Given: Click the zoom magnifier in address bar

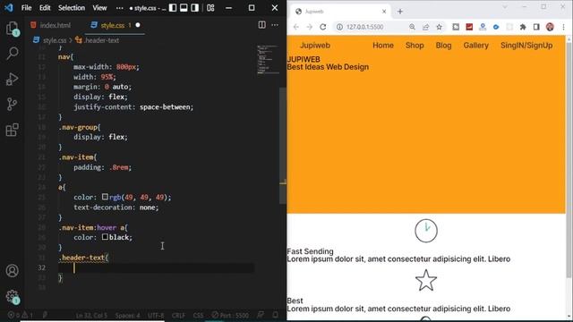Looking at the screenshot, I should (x=412, y=27).
